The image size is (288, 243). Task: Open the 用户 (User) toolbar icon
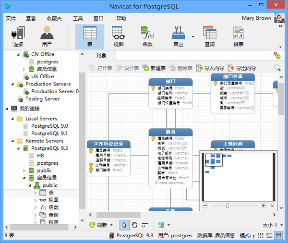(47, 36)
